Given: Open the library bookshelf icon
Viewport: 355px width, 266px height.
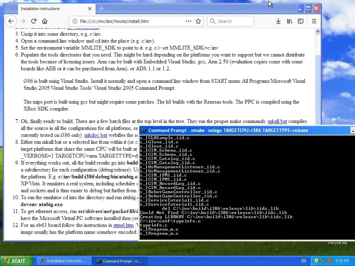Looking at the screenshot, I should coord(289,21).
